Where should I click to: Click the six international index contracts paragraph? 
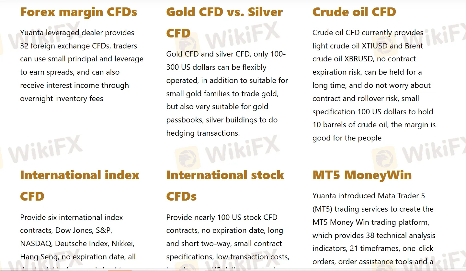(78, 237)
